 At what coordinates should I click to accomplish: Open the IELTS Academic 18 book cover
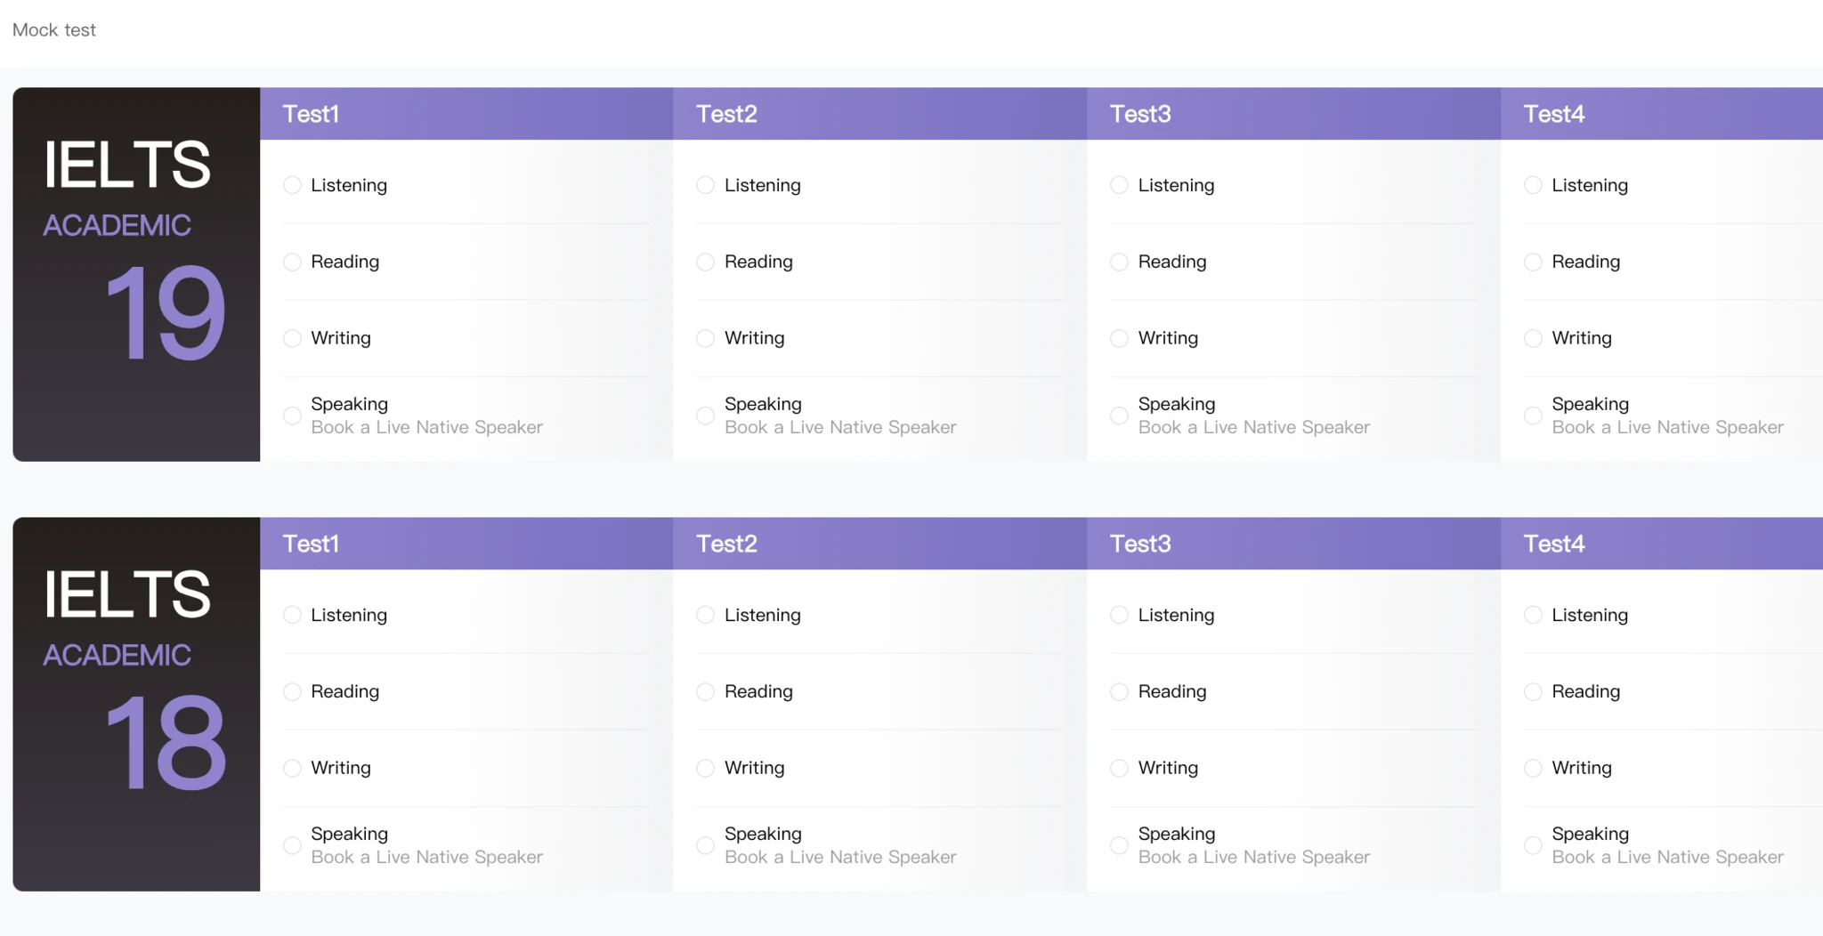click(x=136, y=704)
